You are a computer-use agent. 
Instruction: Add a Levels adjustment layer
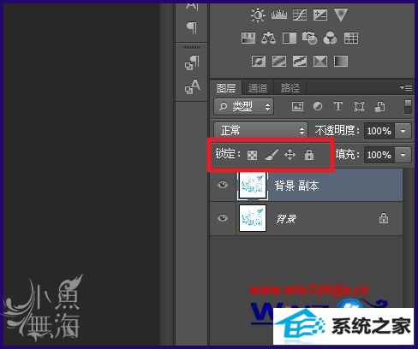(x=279, y=15)
